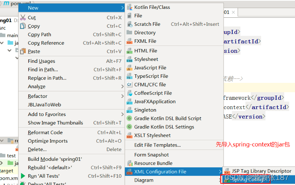295x185 pixels.
Task: Click the Kotlin File/Class icon
Action: pos(129,7)
